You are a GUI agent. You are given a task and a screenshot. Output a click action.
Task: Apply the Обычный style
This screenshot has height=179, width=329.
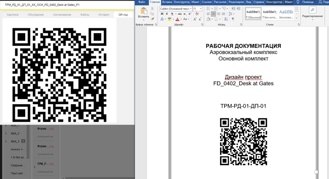pos(253,14)
